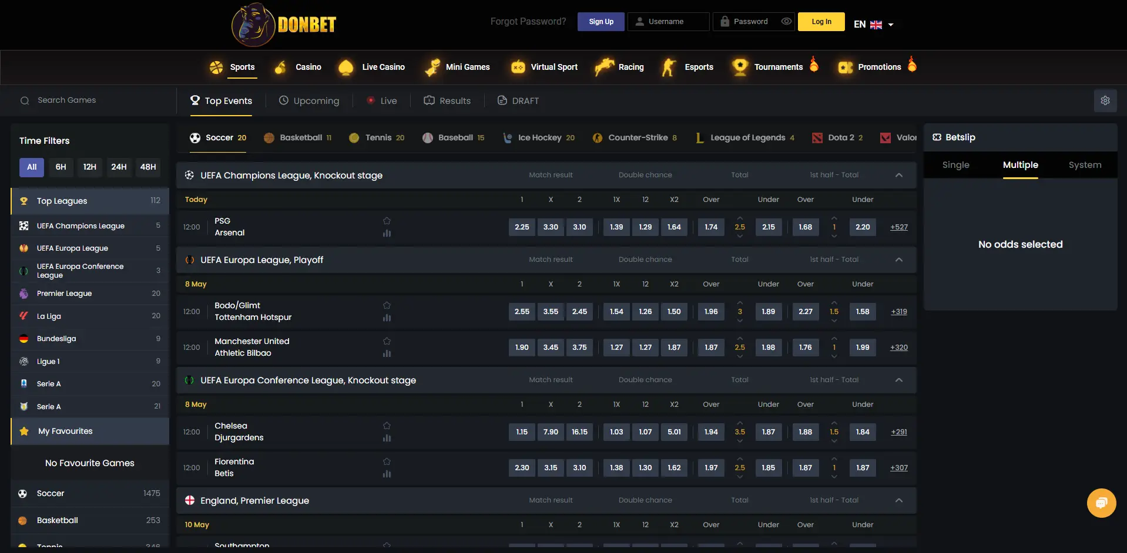Click the Username input field

coord(669,22)
